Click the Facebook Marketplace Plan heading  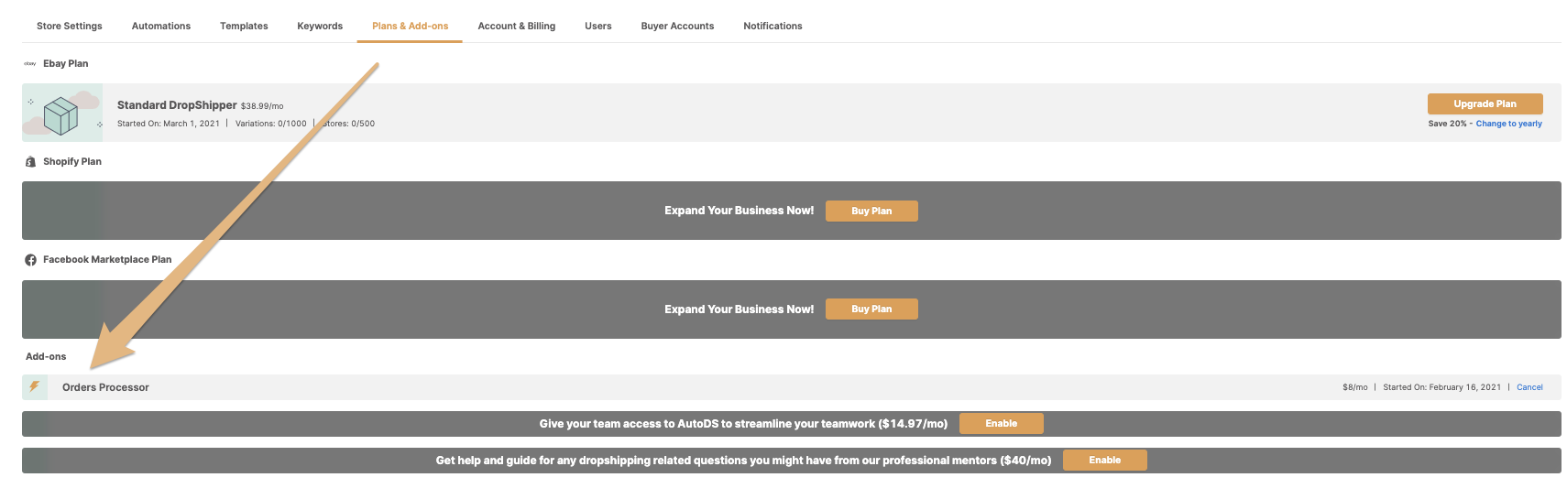(107, 260)
